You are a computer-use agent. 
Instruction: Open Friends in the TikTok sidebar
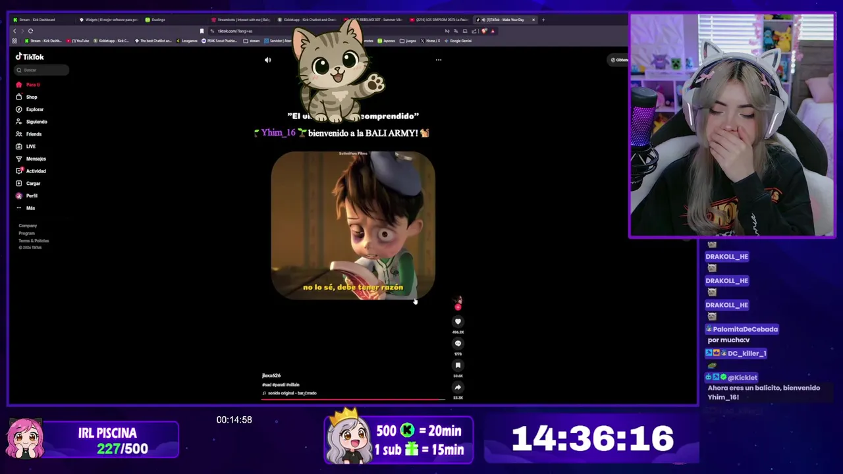coord(29,134)
